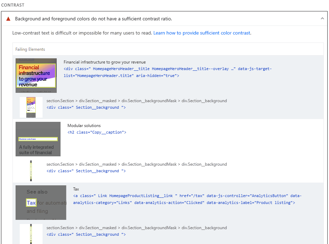
Task: Click the selector path beneath Modular solutions
Action: click(137, 164)
